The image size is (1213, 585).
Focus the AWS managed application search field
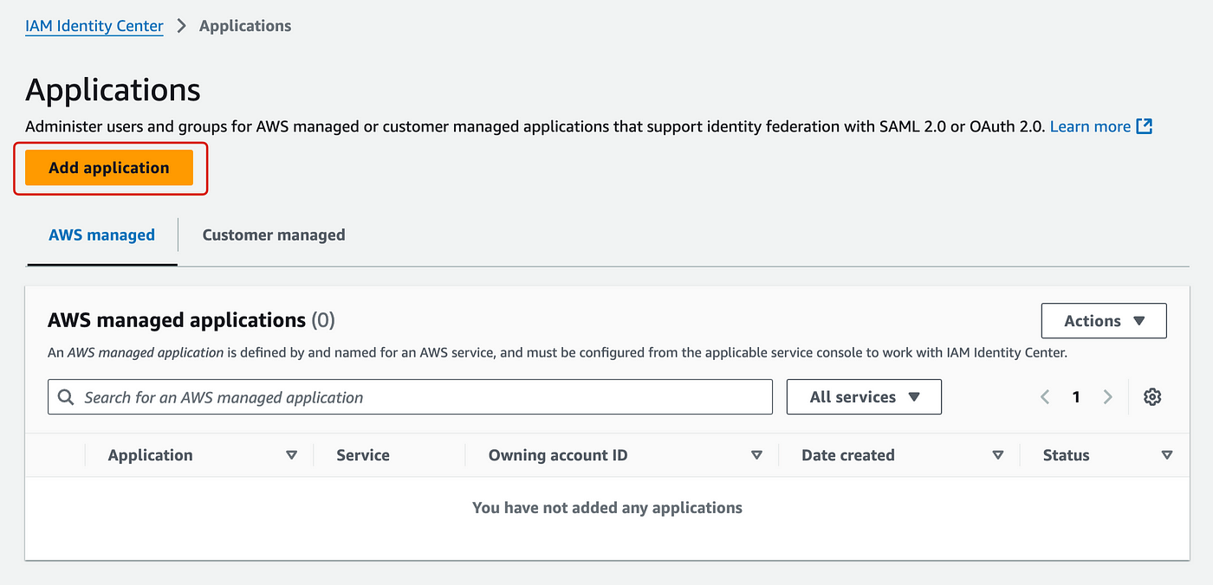410,397
